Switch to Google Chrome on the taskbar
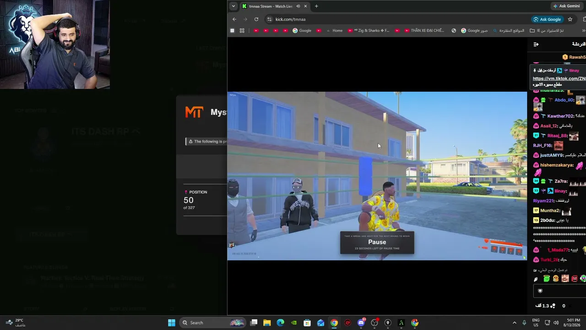This screenshot has height=330, width=586. [334, 323]
